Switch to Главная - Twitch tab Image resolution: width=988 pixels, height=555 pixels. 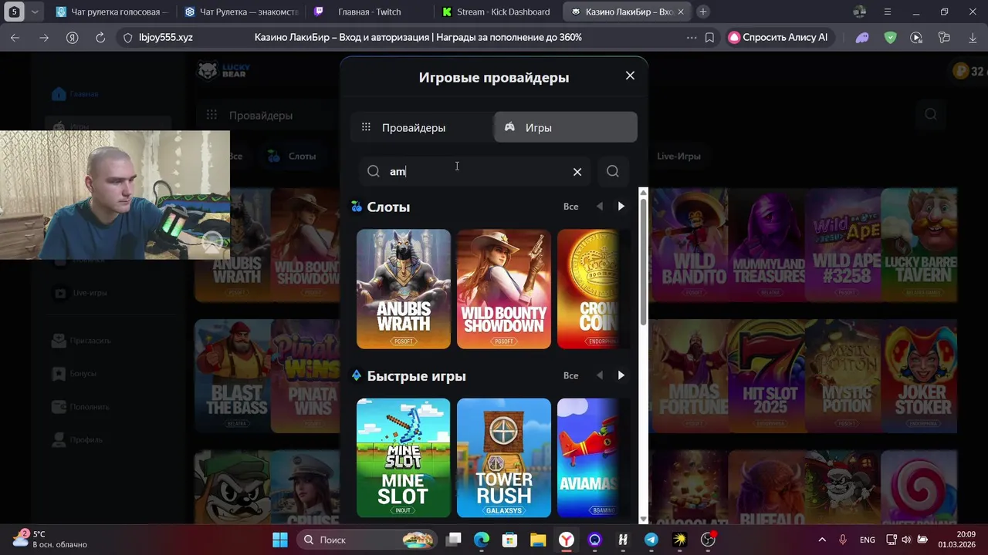370,12
